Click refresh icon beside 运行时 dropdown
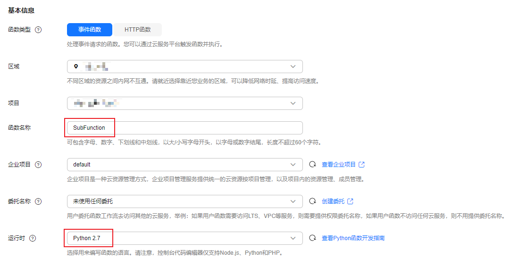The image size is (511, 259). click(312, 238)
